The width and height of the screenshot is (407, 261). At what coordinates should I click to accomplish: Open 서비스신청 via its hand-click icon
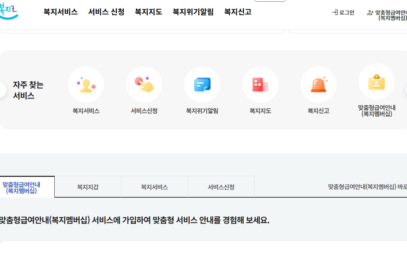tap(144, 85)
